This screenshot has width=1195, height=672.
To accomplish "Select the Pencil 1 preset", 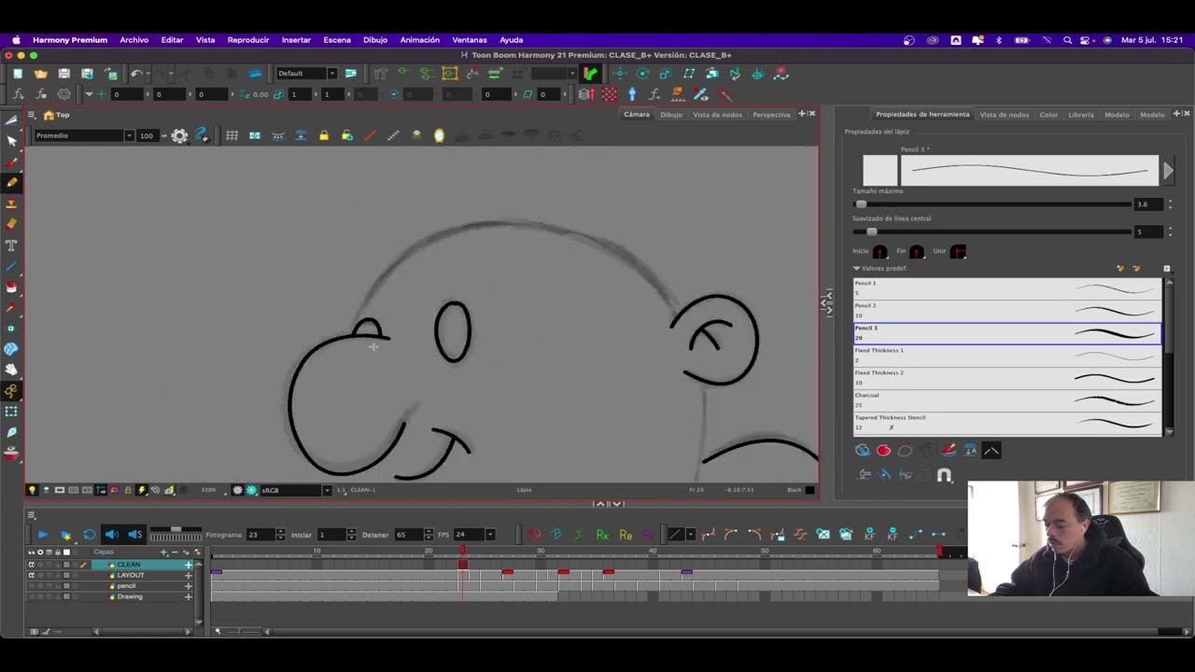I will 1007,287.
